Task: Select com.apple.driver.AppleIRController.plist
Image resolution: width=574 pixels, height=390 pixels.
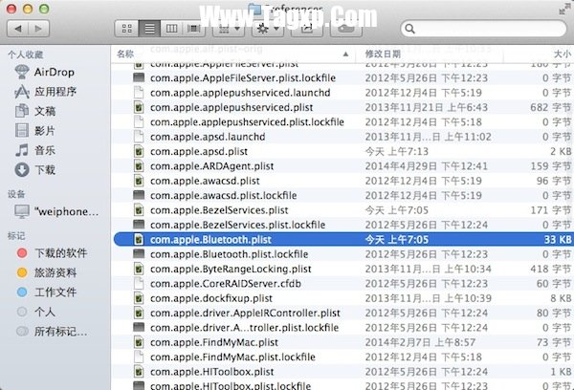Action: point(245,313)
